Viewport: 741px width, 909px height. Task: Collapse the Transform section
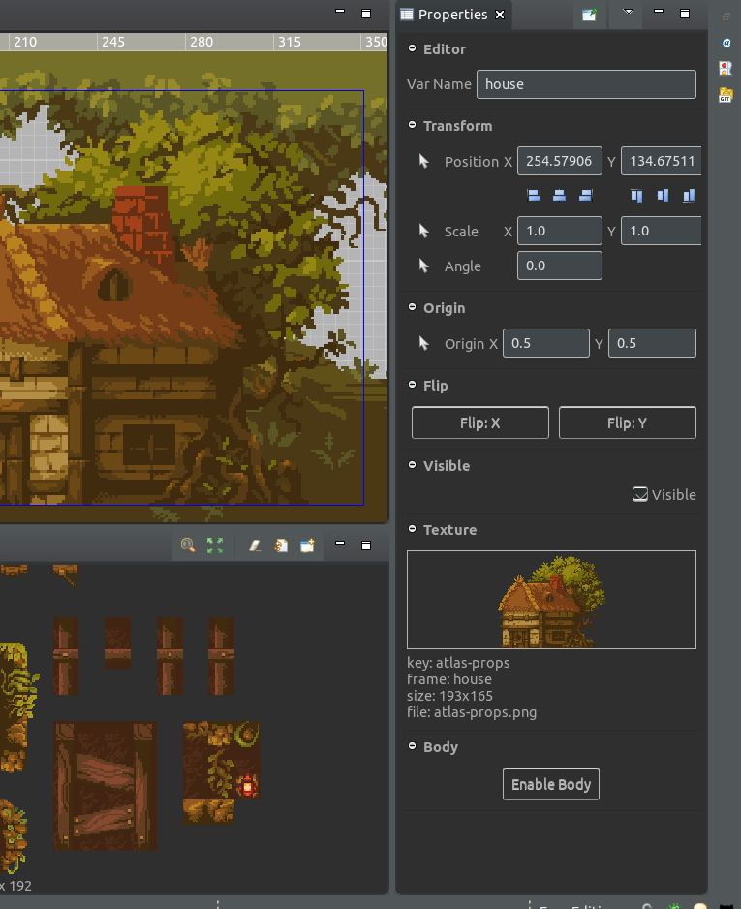[413, 126]
